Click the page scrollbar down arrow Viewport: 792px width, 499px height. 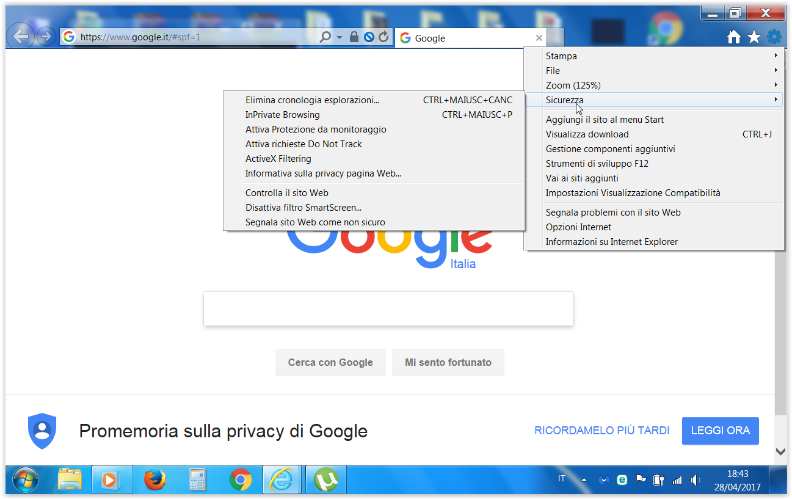click(x=780, y=451)
